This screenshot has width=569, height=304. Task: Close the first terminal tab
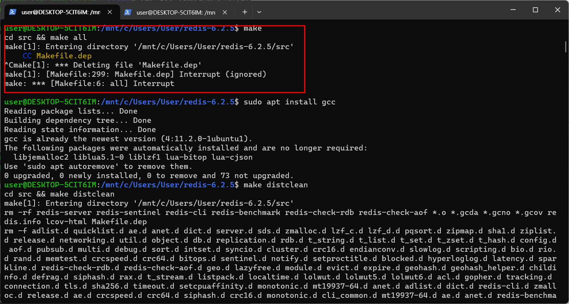click(x=110, y=12)
